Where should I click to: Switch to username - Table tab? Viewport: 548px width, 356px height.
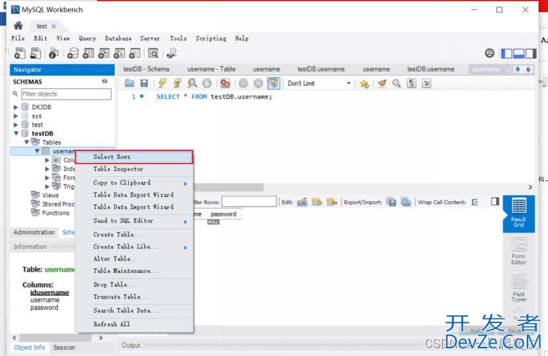(211, 69)
